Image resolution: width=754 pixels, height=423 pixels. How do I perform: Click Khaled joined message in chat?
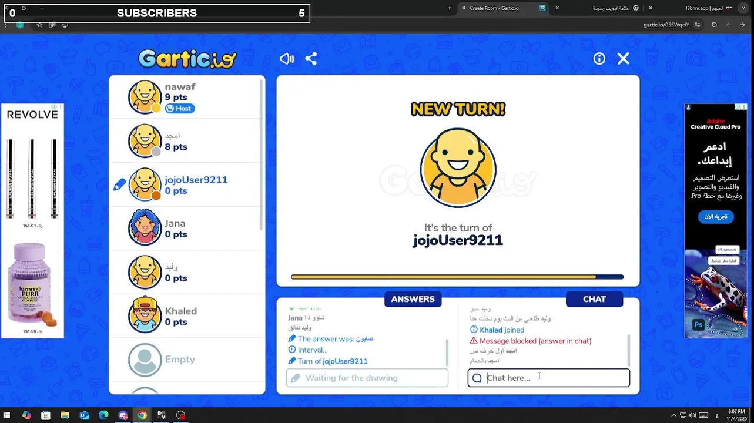click(x=497, y=330)
